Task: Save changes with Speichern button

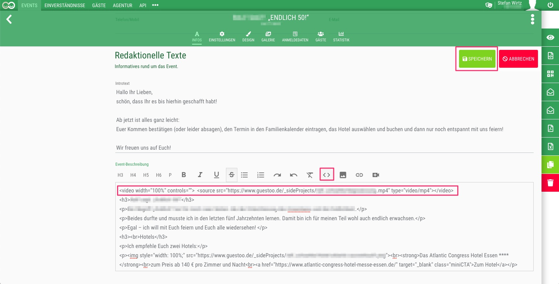Action: 477,59
